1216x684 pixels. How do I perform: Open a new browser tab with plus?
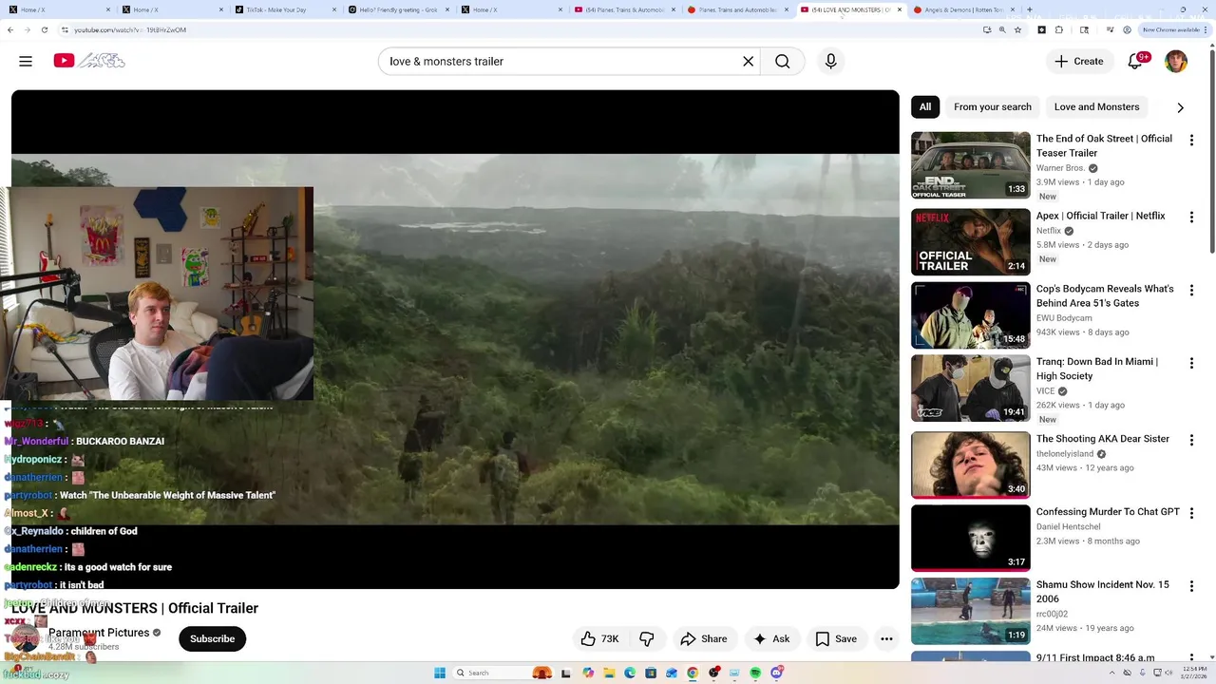(x=1030, y=9)
